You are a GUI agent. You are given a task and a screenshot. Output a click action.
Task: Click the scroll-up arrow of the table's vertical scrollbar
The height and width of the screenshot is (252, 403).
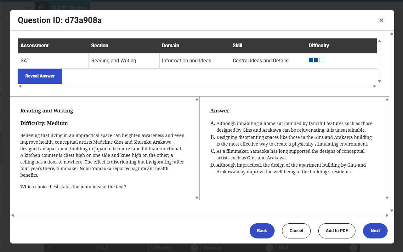click(x=379, y=41)
